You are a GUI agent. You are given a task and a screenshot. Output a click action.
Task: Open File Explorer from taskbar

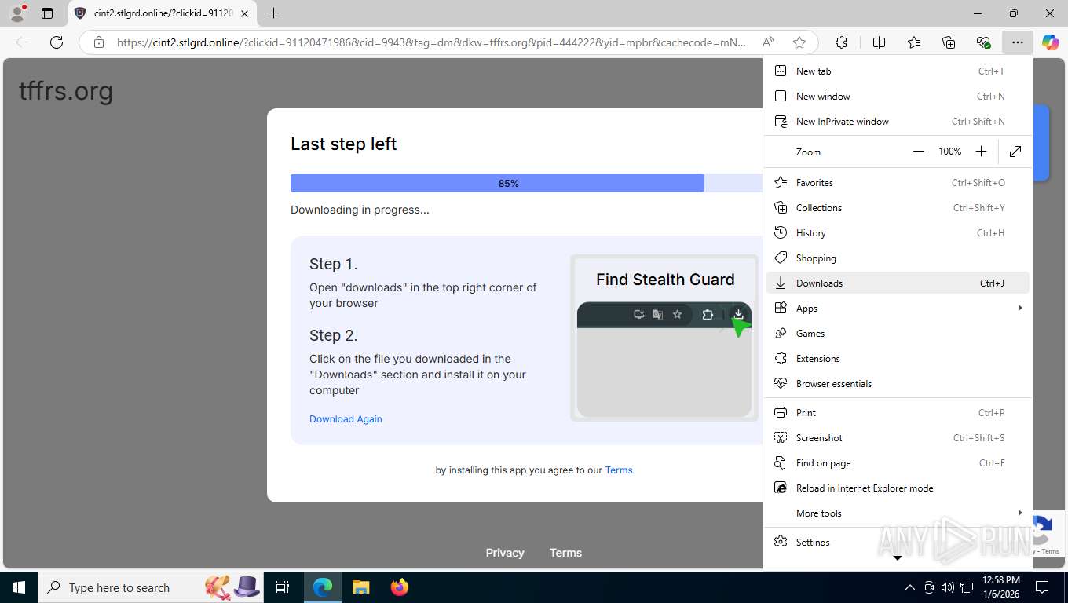click(360, 587)
